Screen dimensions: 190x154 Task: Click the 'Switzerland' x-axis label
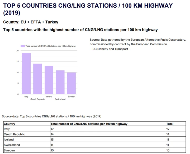coord(60,99)
